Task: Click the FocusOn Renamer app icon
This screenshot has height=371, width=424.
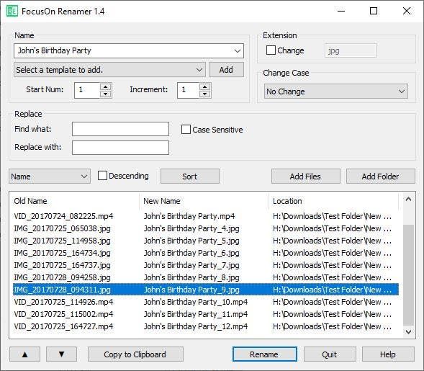Action: coord(12,11)
